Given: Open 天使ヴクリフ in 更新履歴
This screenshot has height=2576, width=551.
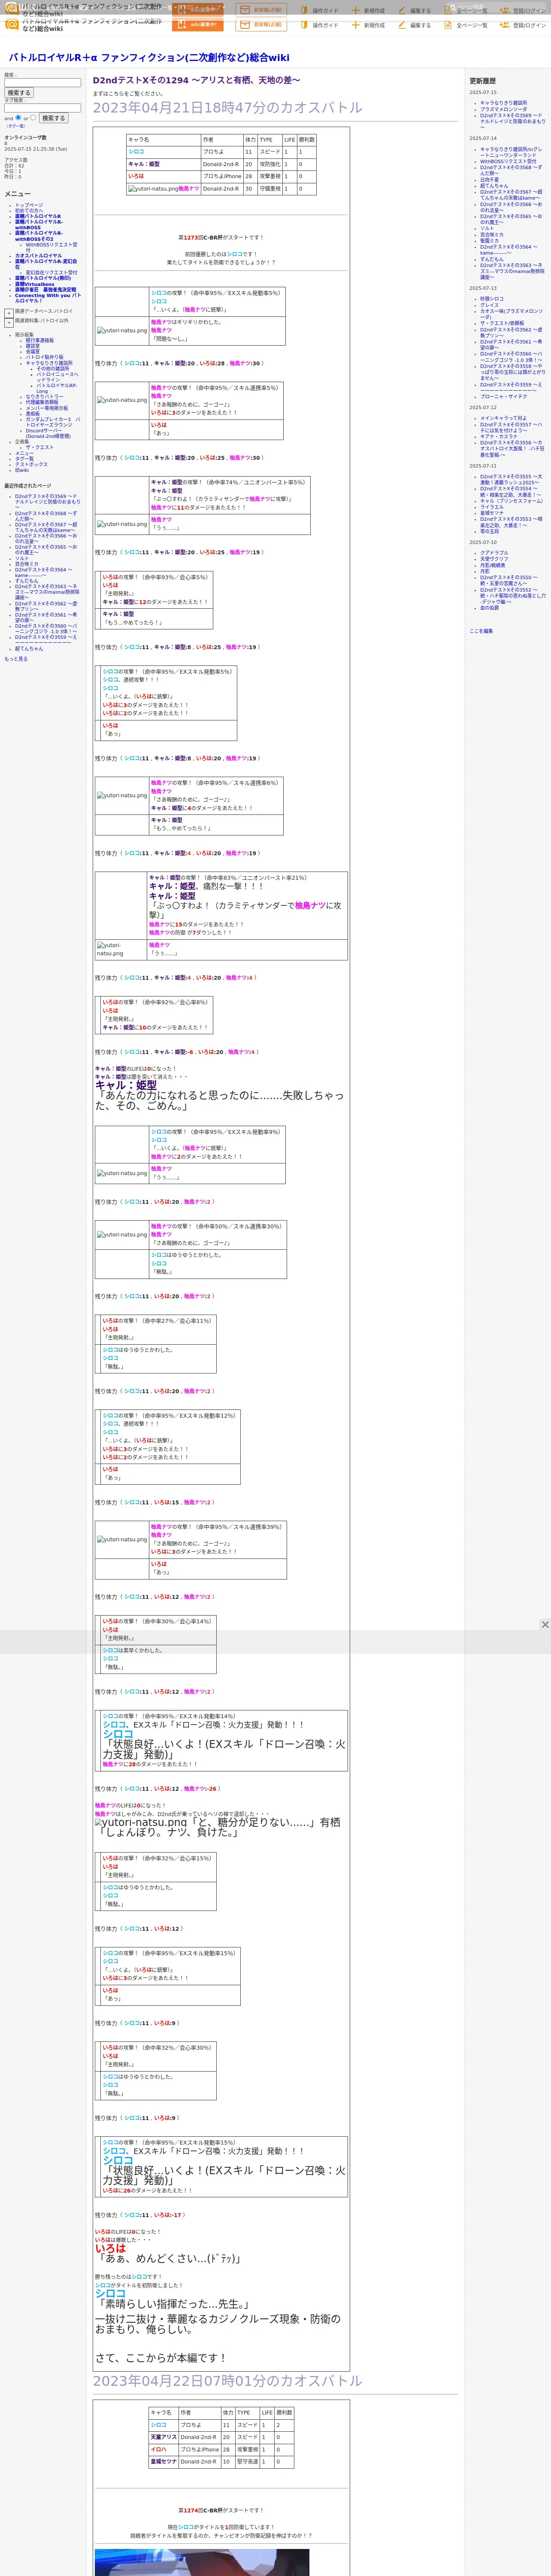Looking at the screenshot, I should coord(494,559).
